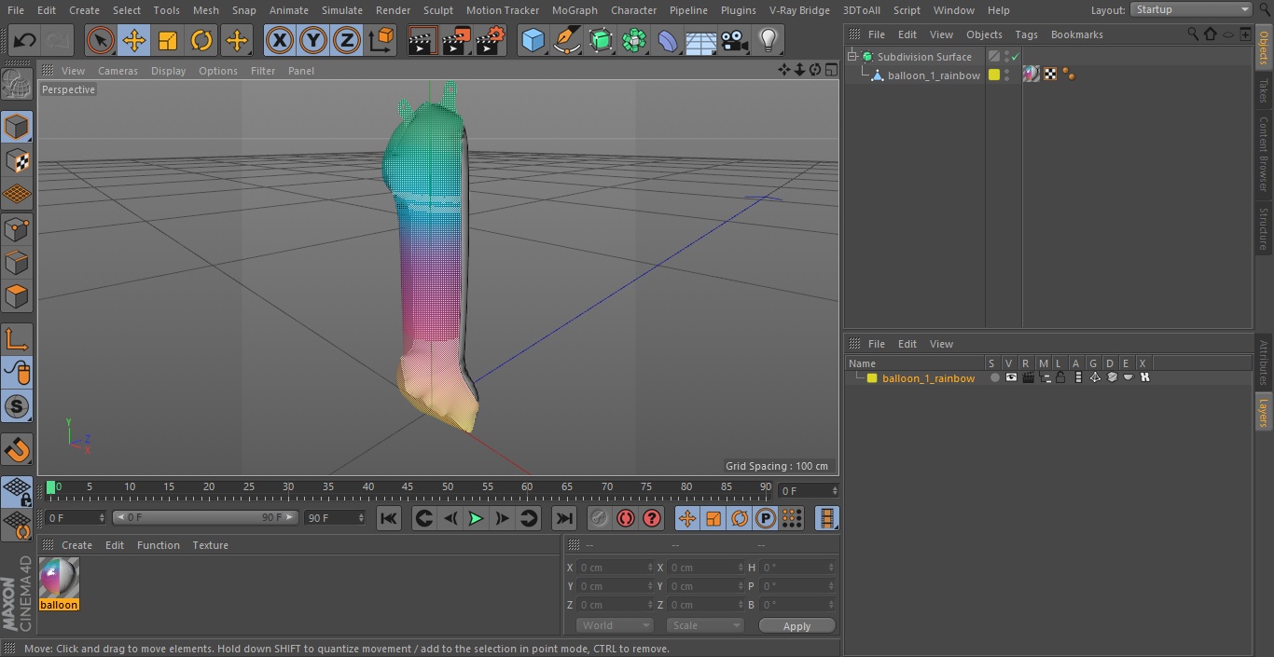Viewport: 1274px width, 657px height.
Task: Toggle Enable Axis mode
Action: 17,338
